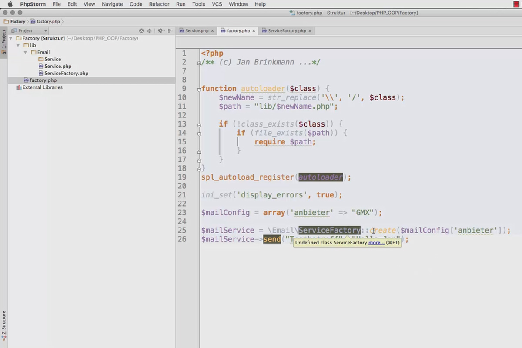
Task: Collapse the lib folder in project tree
Action: (18, 45)
